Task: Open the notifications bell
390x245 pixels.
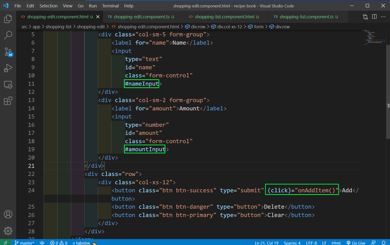Action: [384, 243]
